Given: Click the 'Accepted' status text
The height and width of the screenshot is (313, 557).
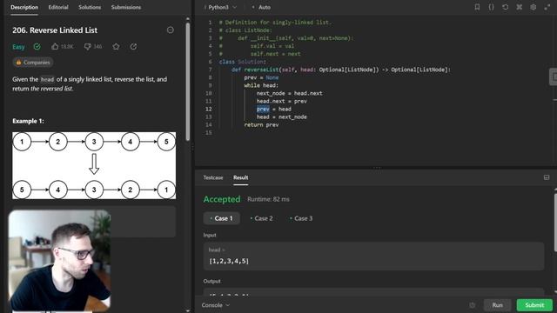Looking at the screenshot, I should (222, 199).
